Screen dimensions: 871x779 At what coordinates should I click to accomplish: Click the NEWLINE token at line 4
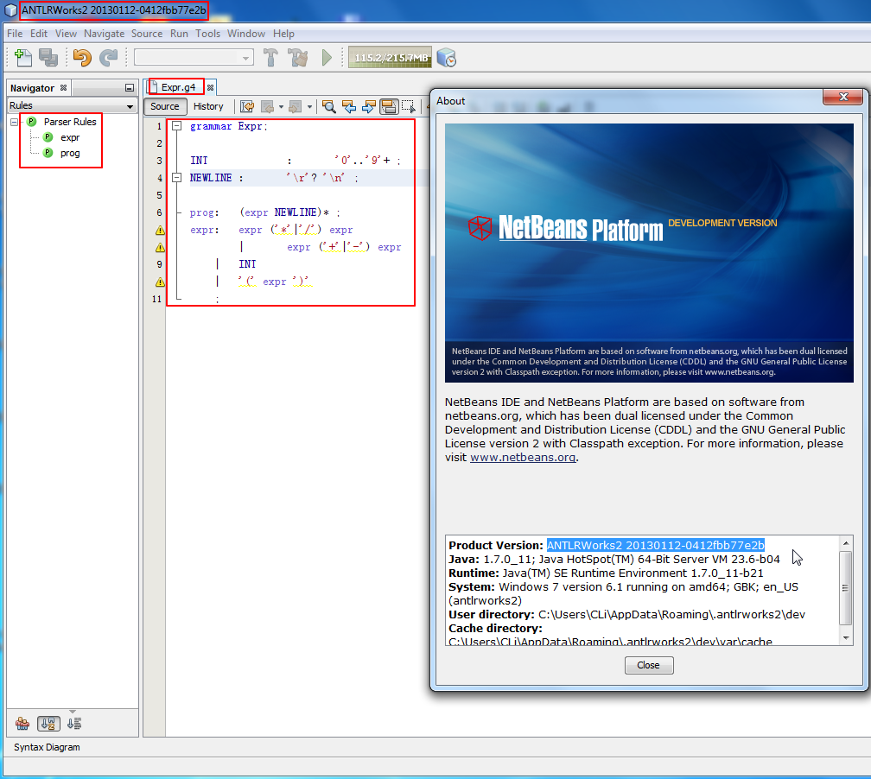pos(211,178)
